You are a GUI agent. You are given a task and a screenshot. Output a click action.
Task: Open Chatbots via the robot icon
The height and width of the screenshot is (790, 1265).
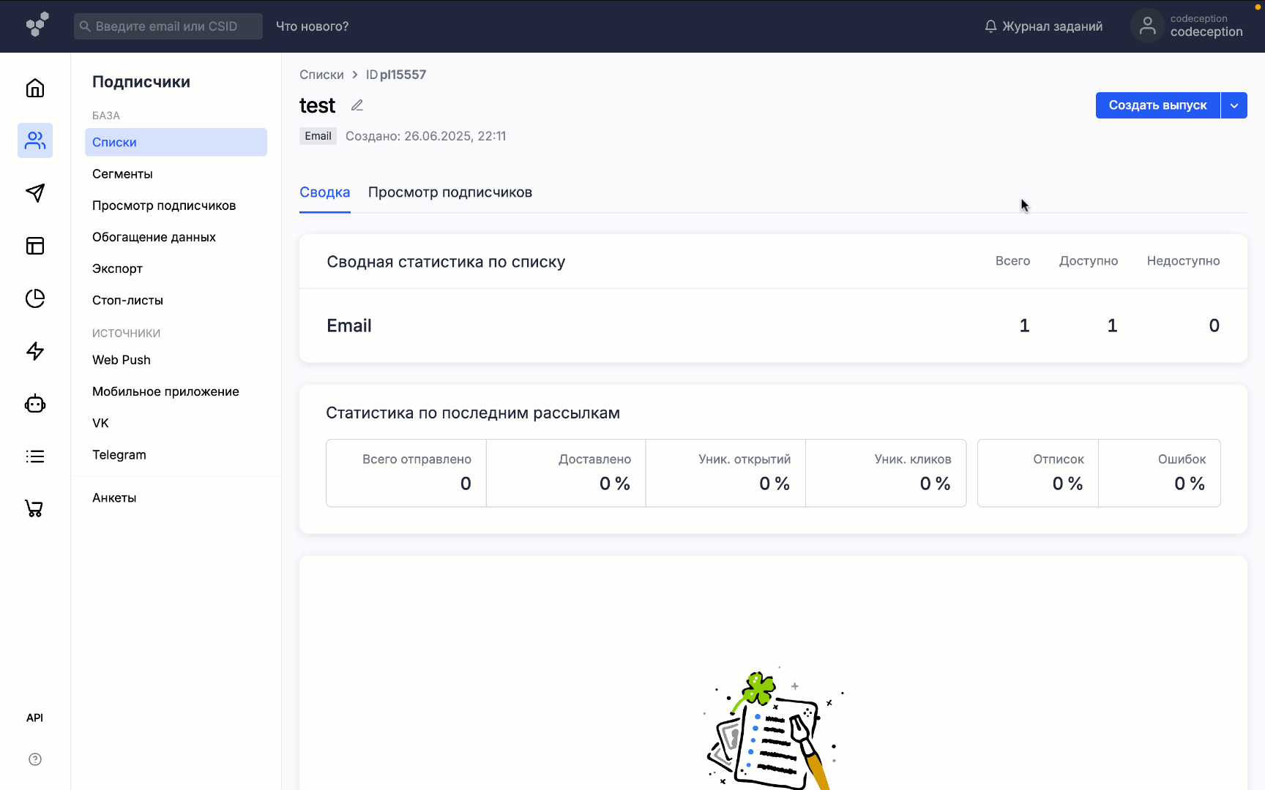34,404
